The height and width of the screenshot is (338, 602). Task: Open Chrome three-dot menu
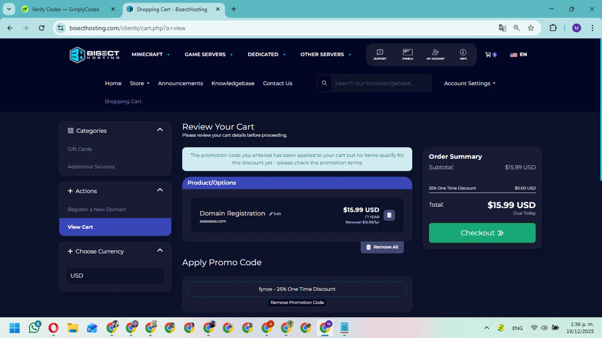[x=592, y=28]
